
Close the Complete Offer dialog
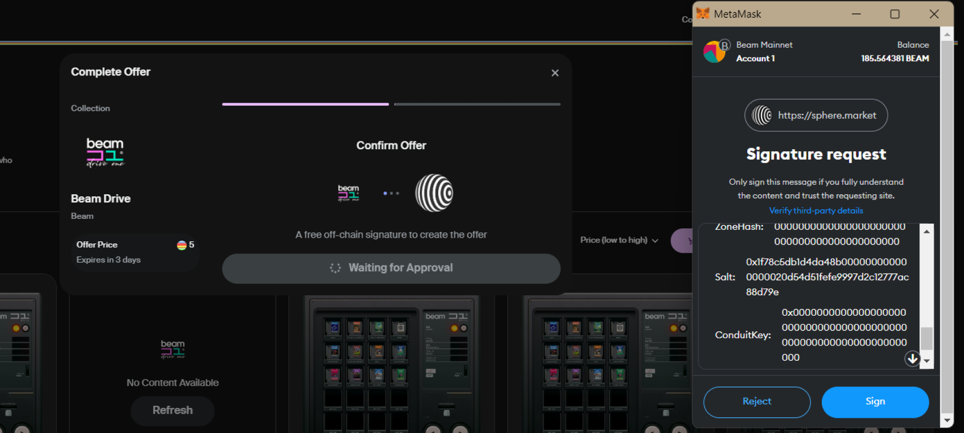tap(555, 73)
